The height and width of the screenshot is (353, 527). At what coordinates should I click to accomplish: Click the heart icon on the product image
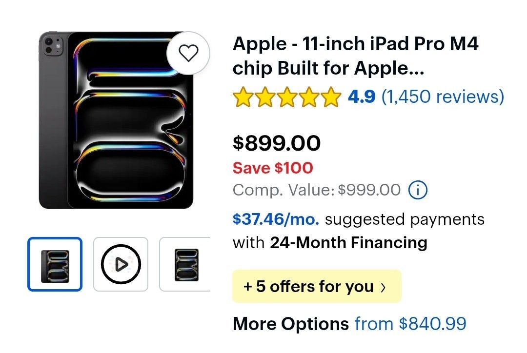pyautogui.click(x=188, y=54)
